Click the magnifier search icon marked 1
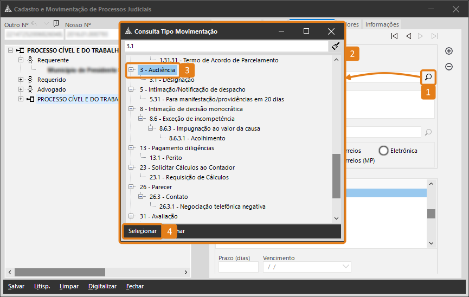 tap(428, 77)
